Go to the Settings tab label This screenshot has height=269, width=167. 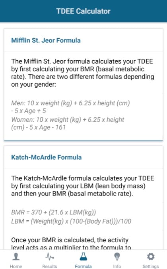click(151, 266)
